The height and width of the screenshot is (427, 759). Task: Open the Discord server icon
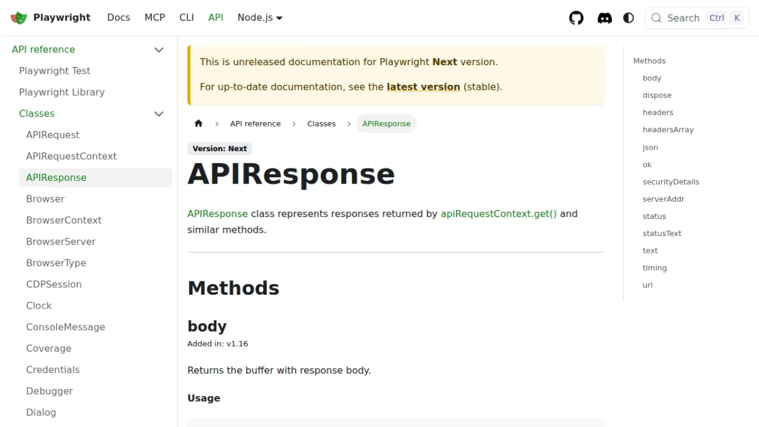point(605,18)
